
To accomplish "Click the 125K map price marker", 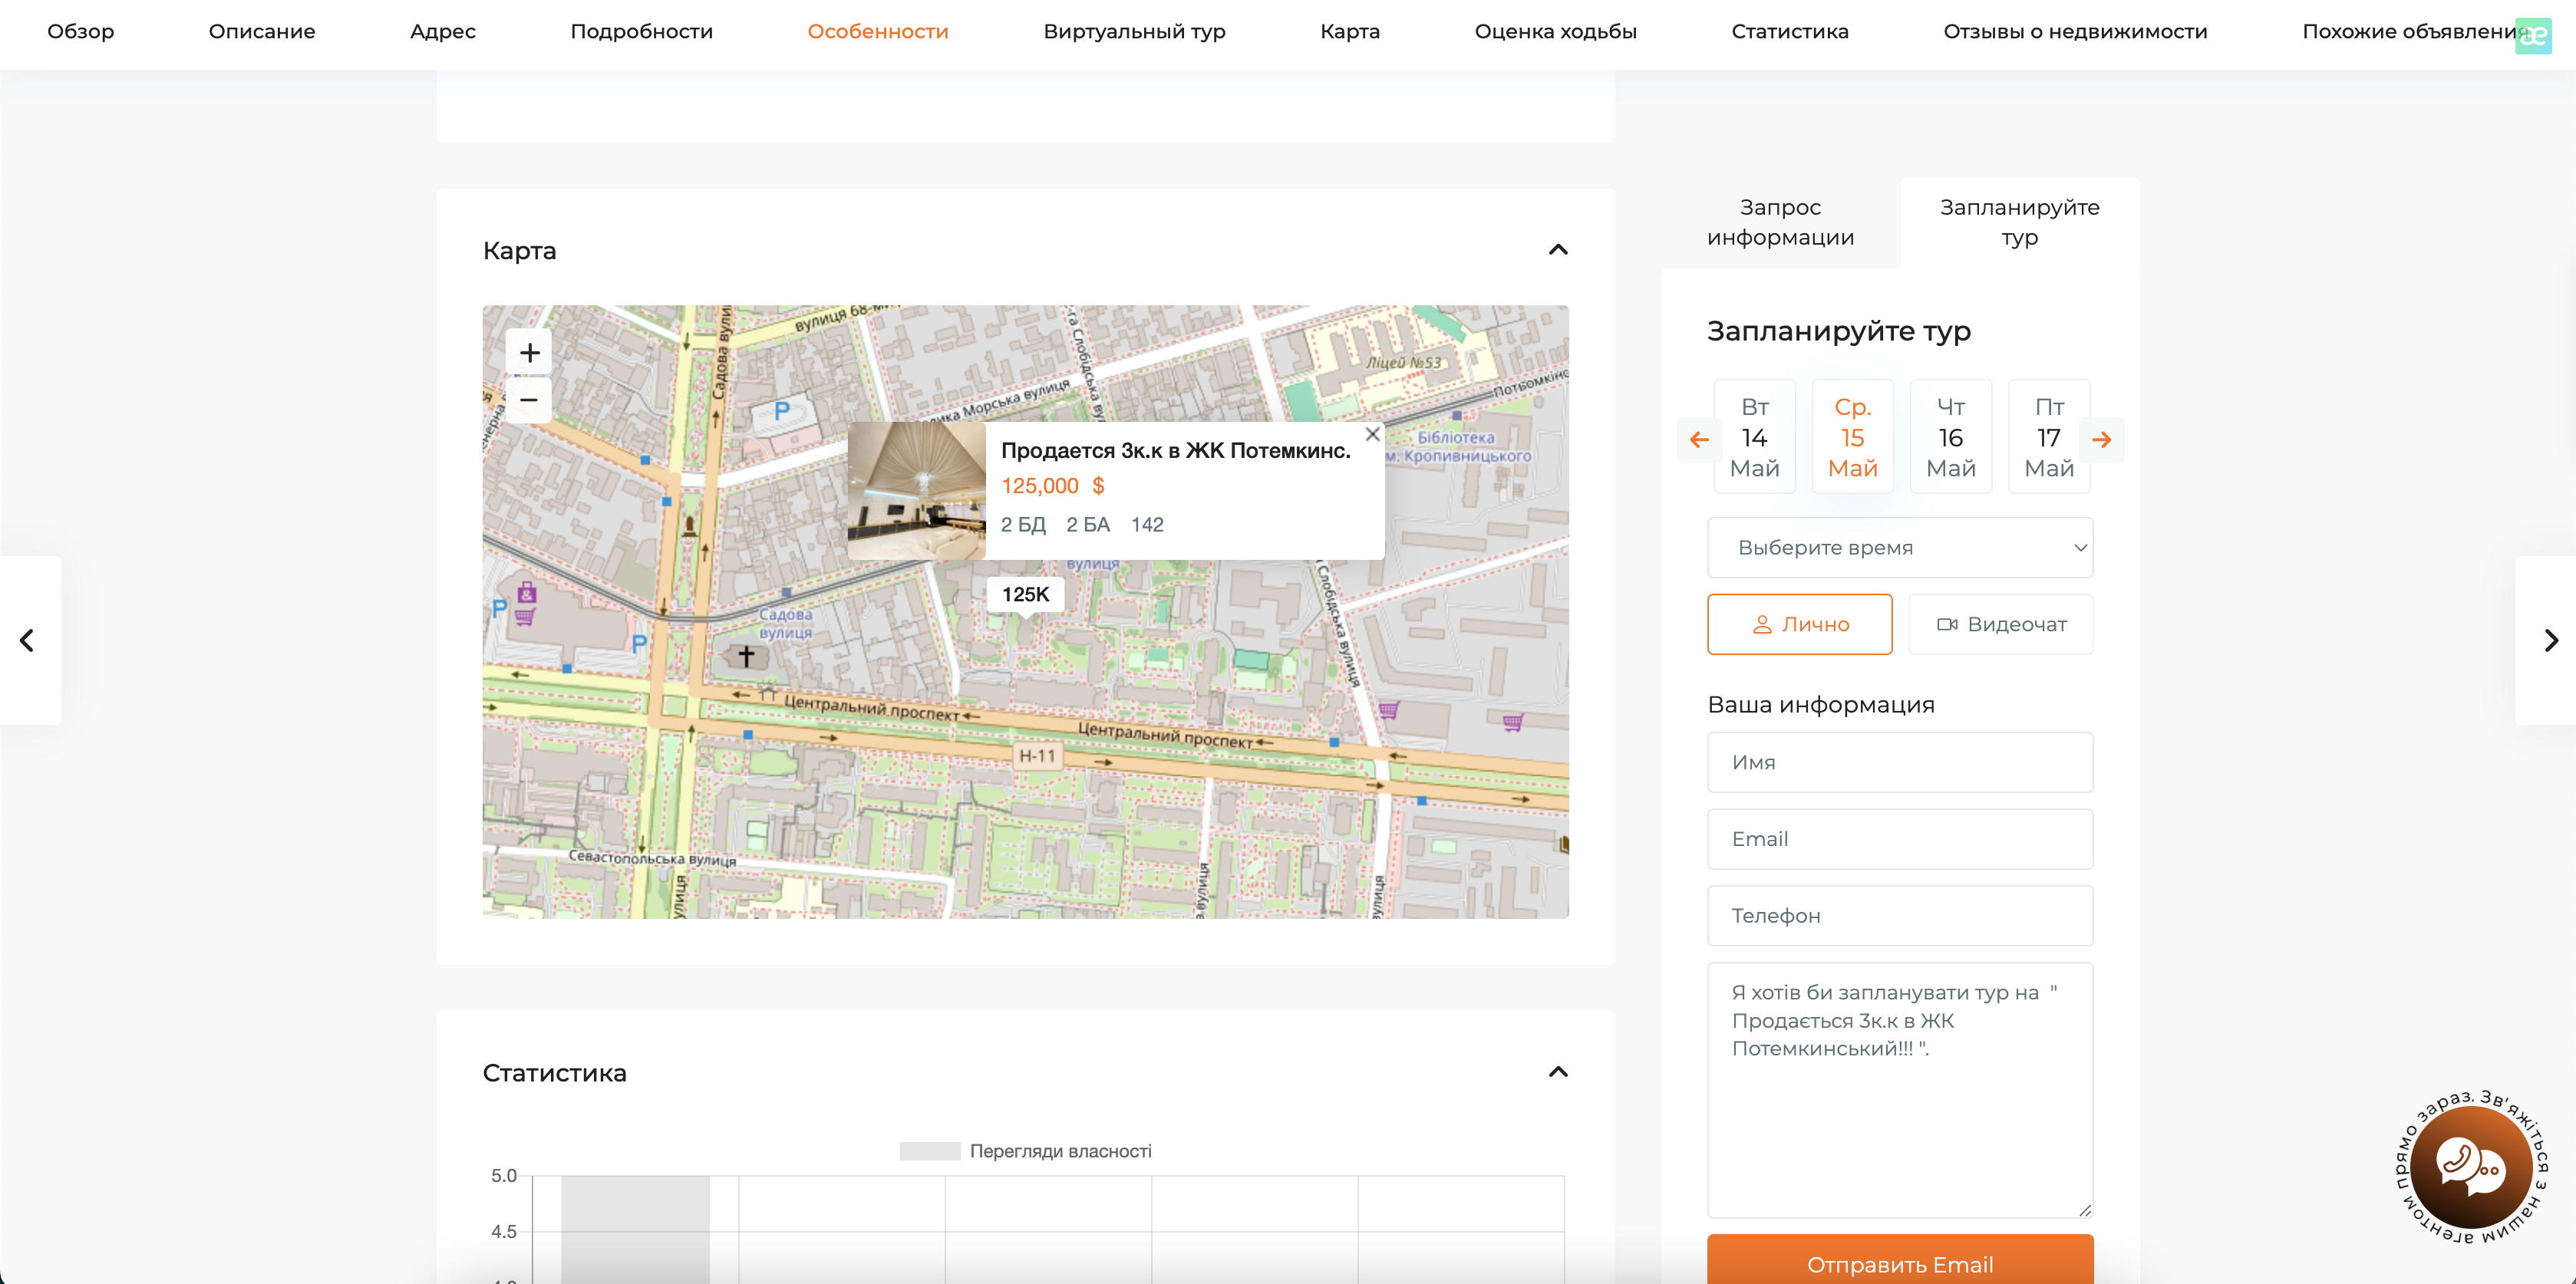I will (x=1025, y=594).
